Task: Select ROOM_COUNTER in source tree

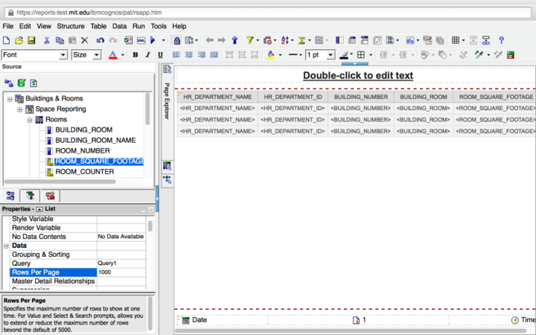Action: point(84,172)
